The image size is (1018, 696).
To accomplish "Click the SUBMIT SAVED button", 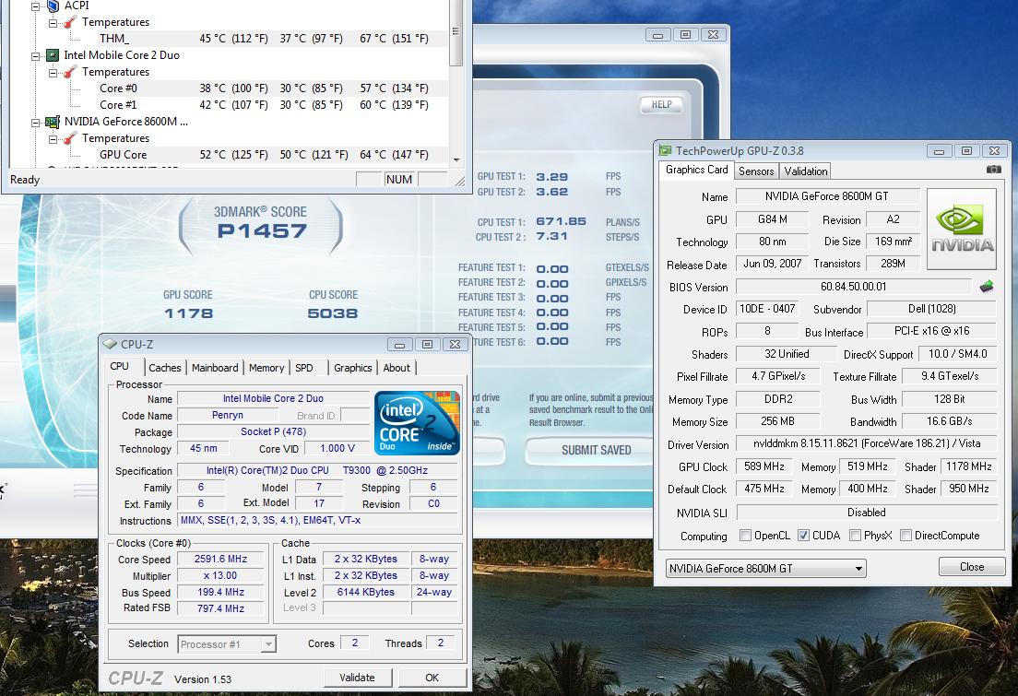I will point(596,450).
